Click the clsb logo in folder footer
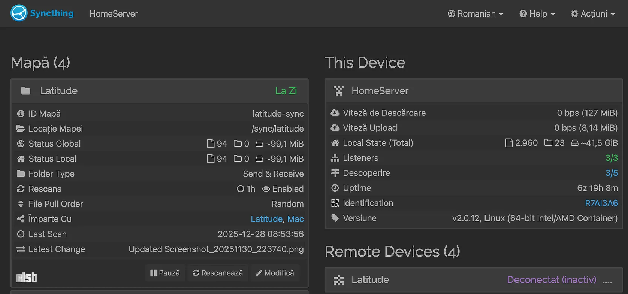 point(27,277)
